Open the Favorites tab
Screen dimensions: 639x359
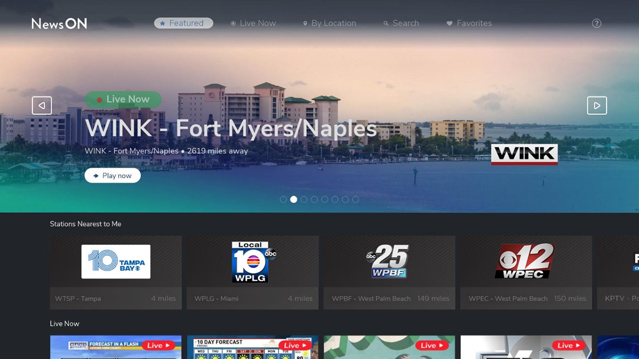pos(469,23)
